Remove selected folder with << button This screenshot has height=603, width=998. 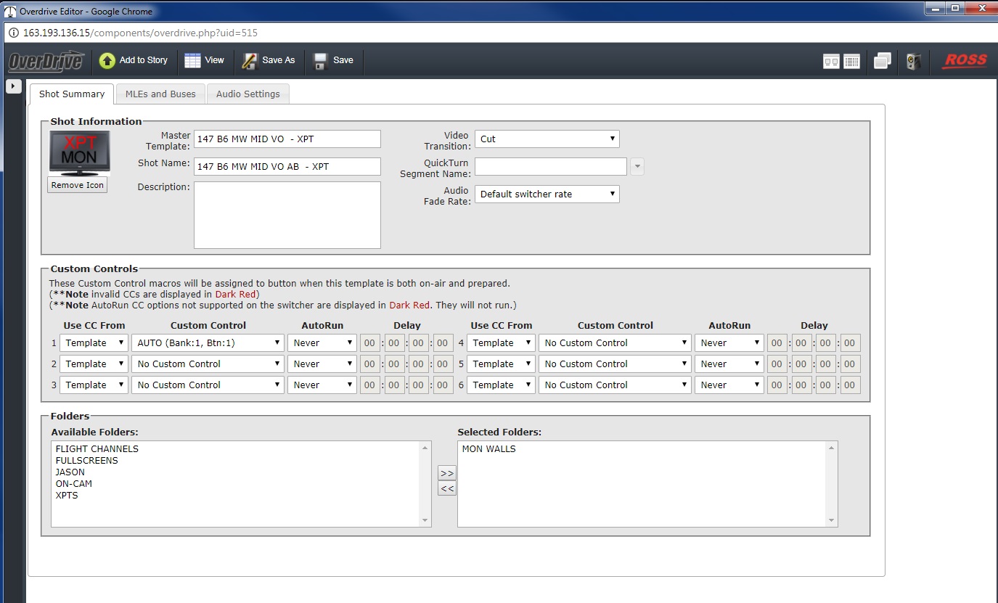coord(446,488)
